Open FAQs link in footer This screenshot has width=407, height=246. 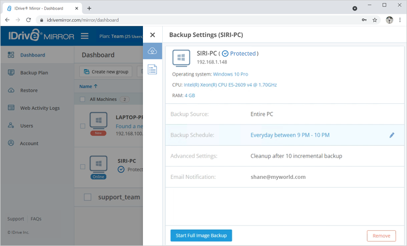coord(36,219)
